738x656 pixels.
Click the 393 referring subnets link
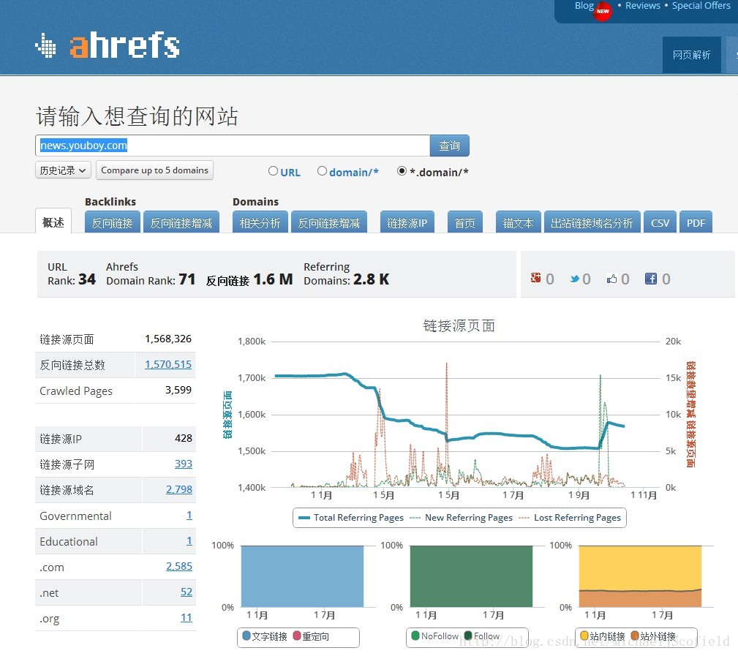point(184,464)
